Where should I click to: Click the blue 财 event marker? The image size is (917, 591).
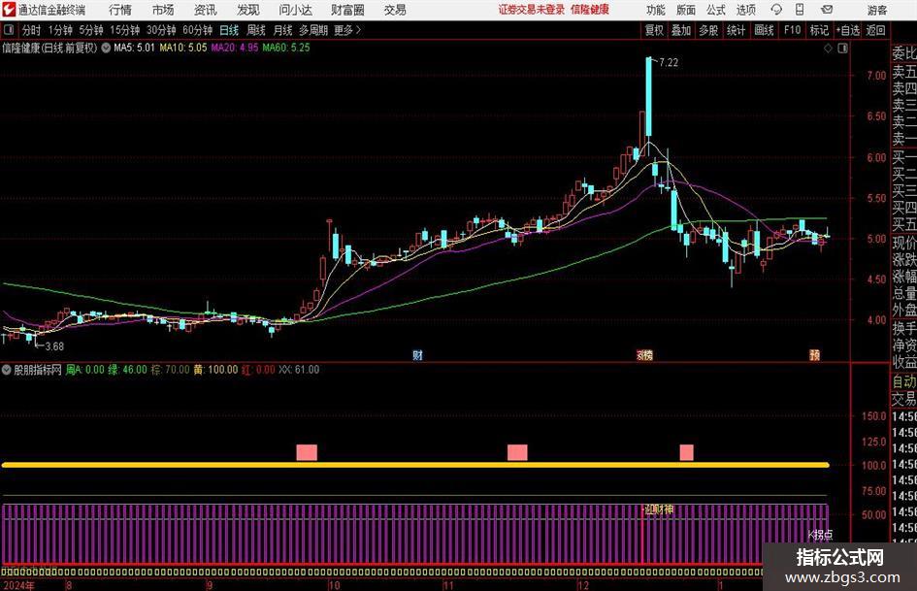417,355
